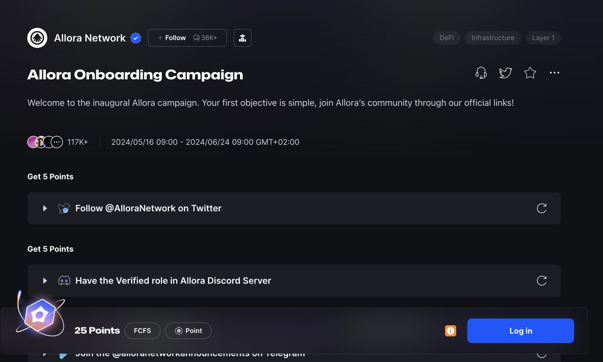The image size is (603, 362).
Task: Share campaign via Twitter bird icon
Action: pyautogui.click(x=506, y=73)
